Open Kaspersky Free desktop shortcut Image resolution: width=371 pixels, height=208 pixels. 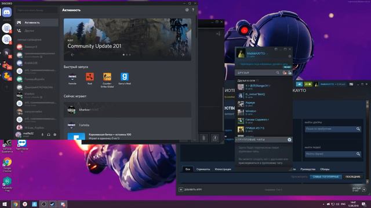(7, 184)
